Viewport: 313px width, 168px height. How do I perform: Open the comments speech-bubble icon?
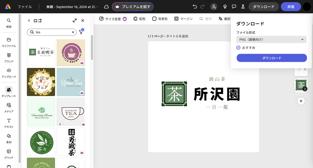[x=234, y=7]
